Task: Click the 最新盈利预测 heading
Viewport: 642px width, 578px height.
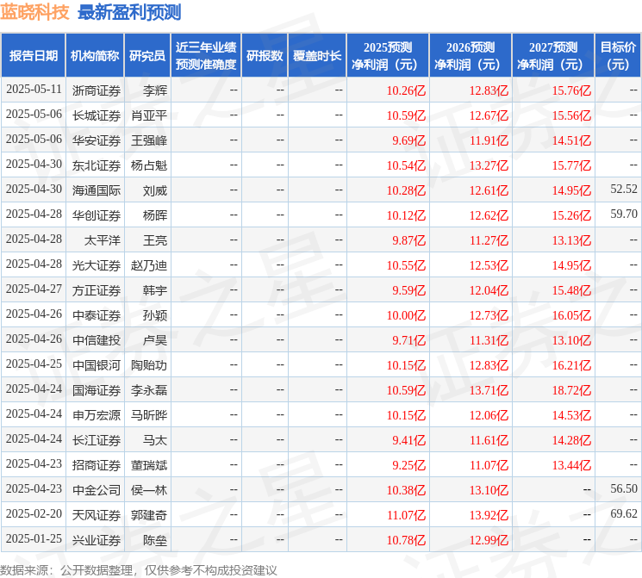Action: (x=129, y=12)
